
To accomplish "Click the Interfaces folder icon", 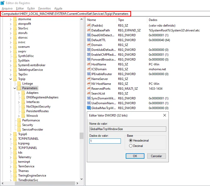I will (23, 102).
